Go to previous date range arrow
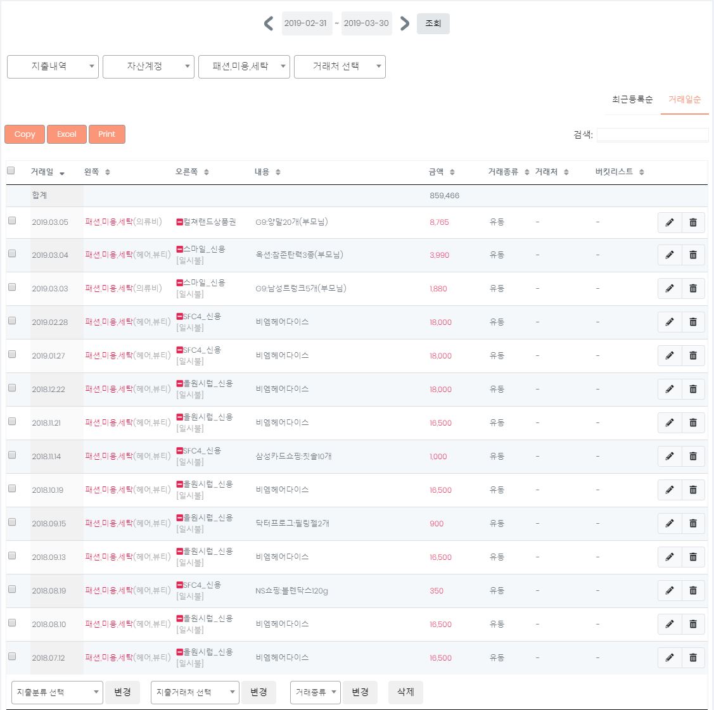This screenshot has height=710, width=714. (x=269, y=24)
